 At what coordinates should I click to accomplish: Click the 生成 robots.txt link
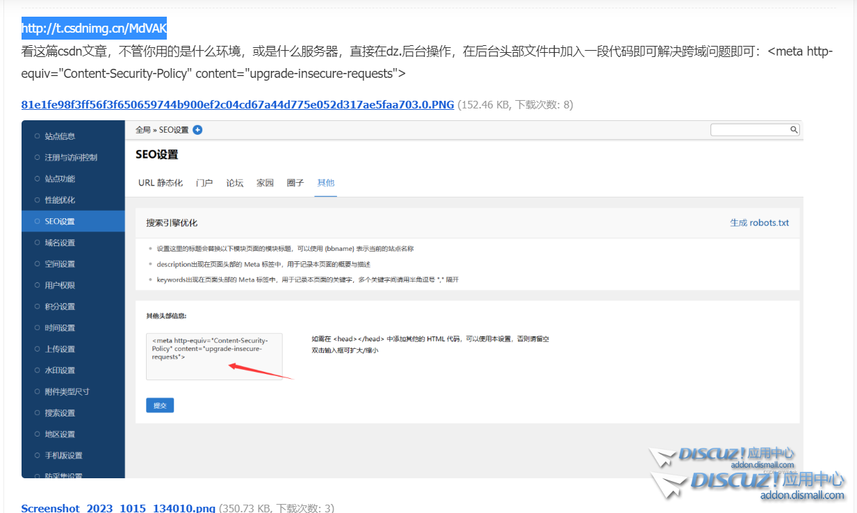click(x=761, y=222)
